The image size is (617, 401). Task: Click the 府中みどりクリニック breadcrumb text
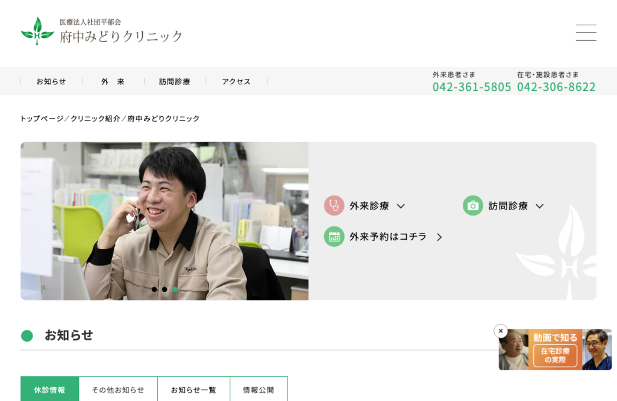coord(163,119)
